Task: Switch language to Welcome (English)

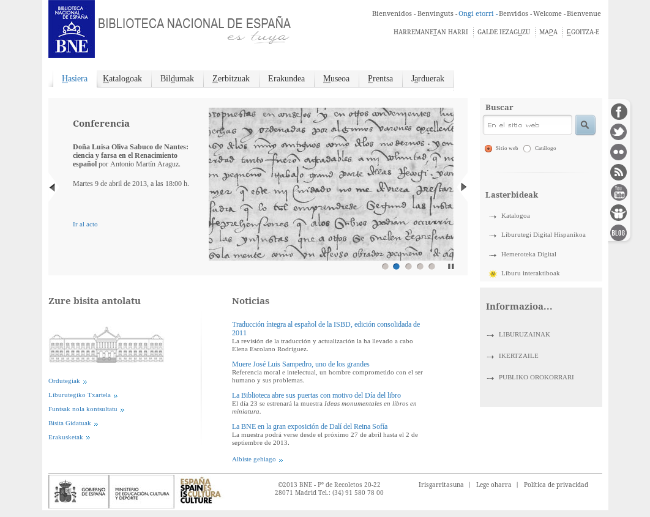Action: [547, 13]
